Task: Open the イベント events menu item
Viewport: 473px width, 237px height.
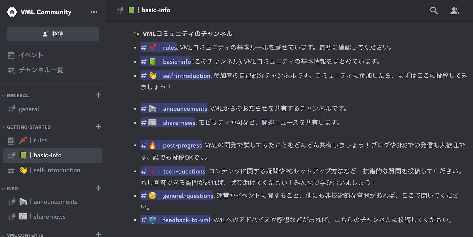Action: pos(31,55)
